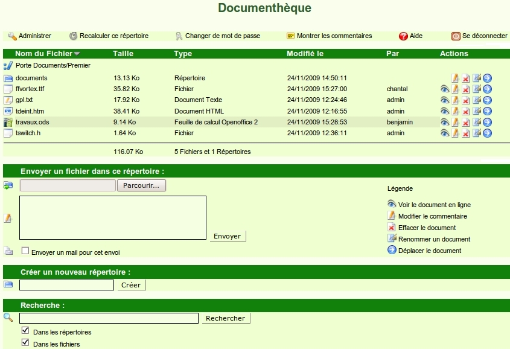Click the Aide help icon
510x349 pixels.
[403, 36]
